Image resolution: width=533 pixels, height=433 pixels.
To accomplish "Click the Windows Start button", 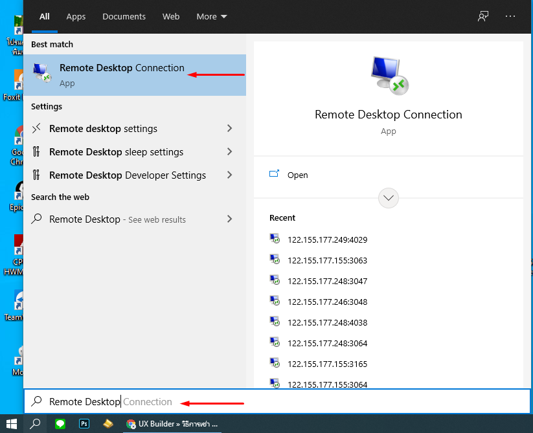I will pyautogui.click(x=12, y=424).
